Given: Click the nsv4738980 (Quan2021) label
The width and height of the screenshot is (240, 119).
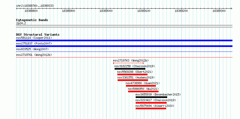Looking at the screenshot, I should [143, 83].
